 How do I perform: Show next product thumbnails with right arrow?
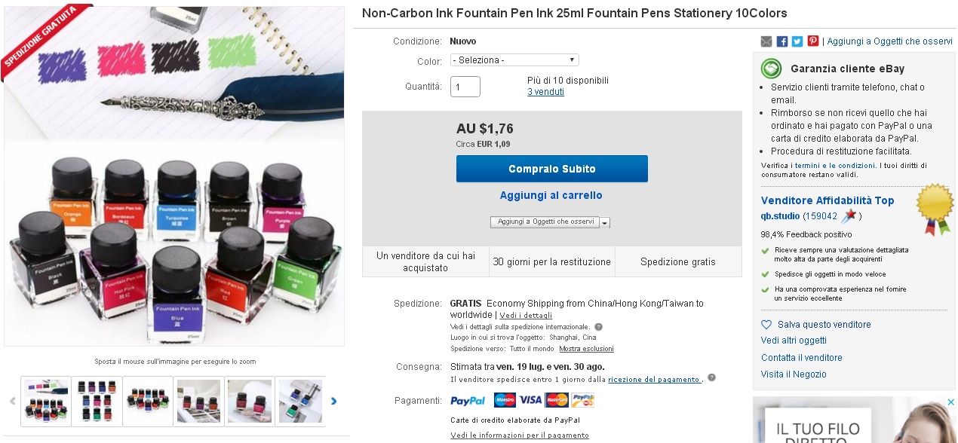pyautogui.click(x=333, y=401)
